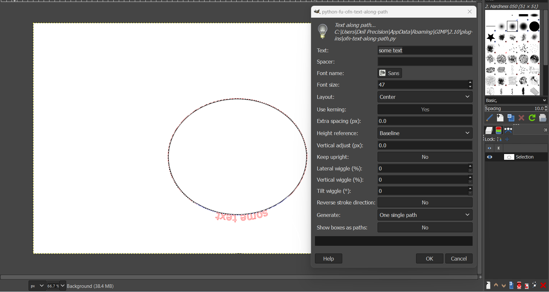The image size is (549, 292).
Task: Delete the path with red X
Action: coord(543,285)
